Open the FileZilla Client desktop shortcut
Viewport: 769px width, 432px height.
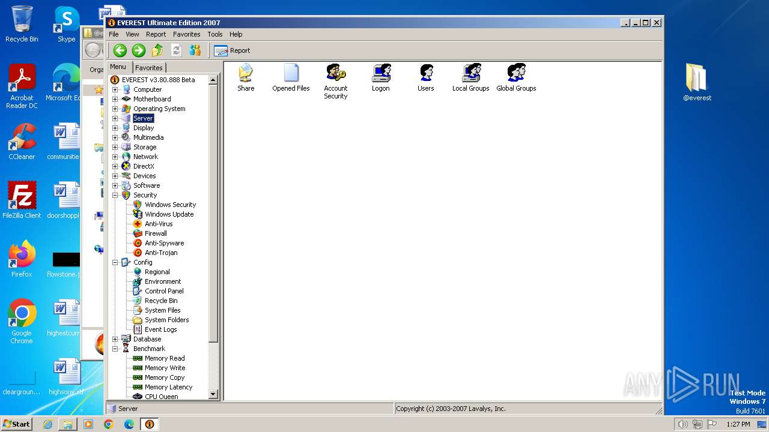[22, 200]
